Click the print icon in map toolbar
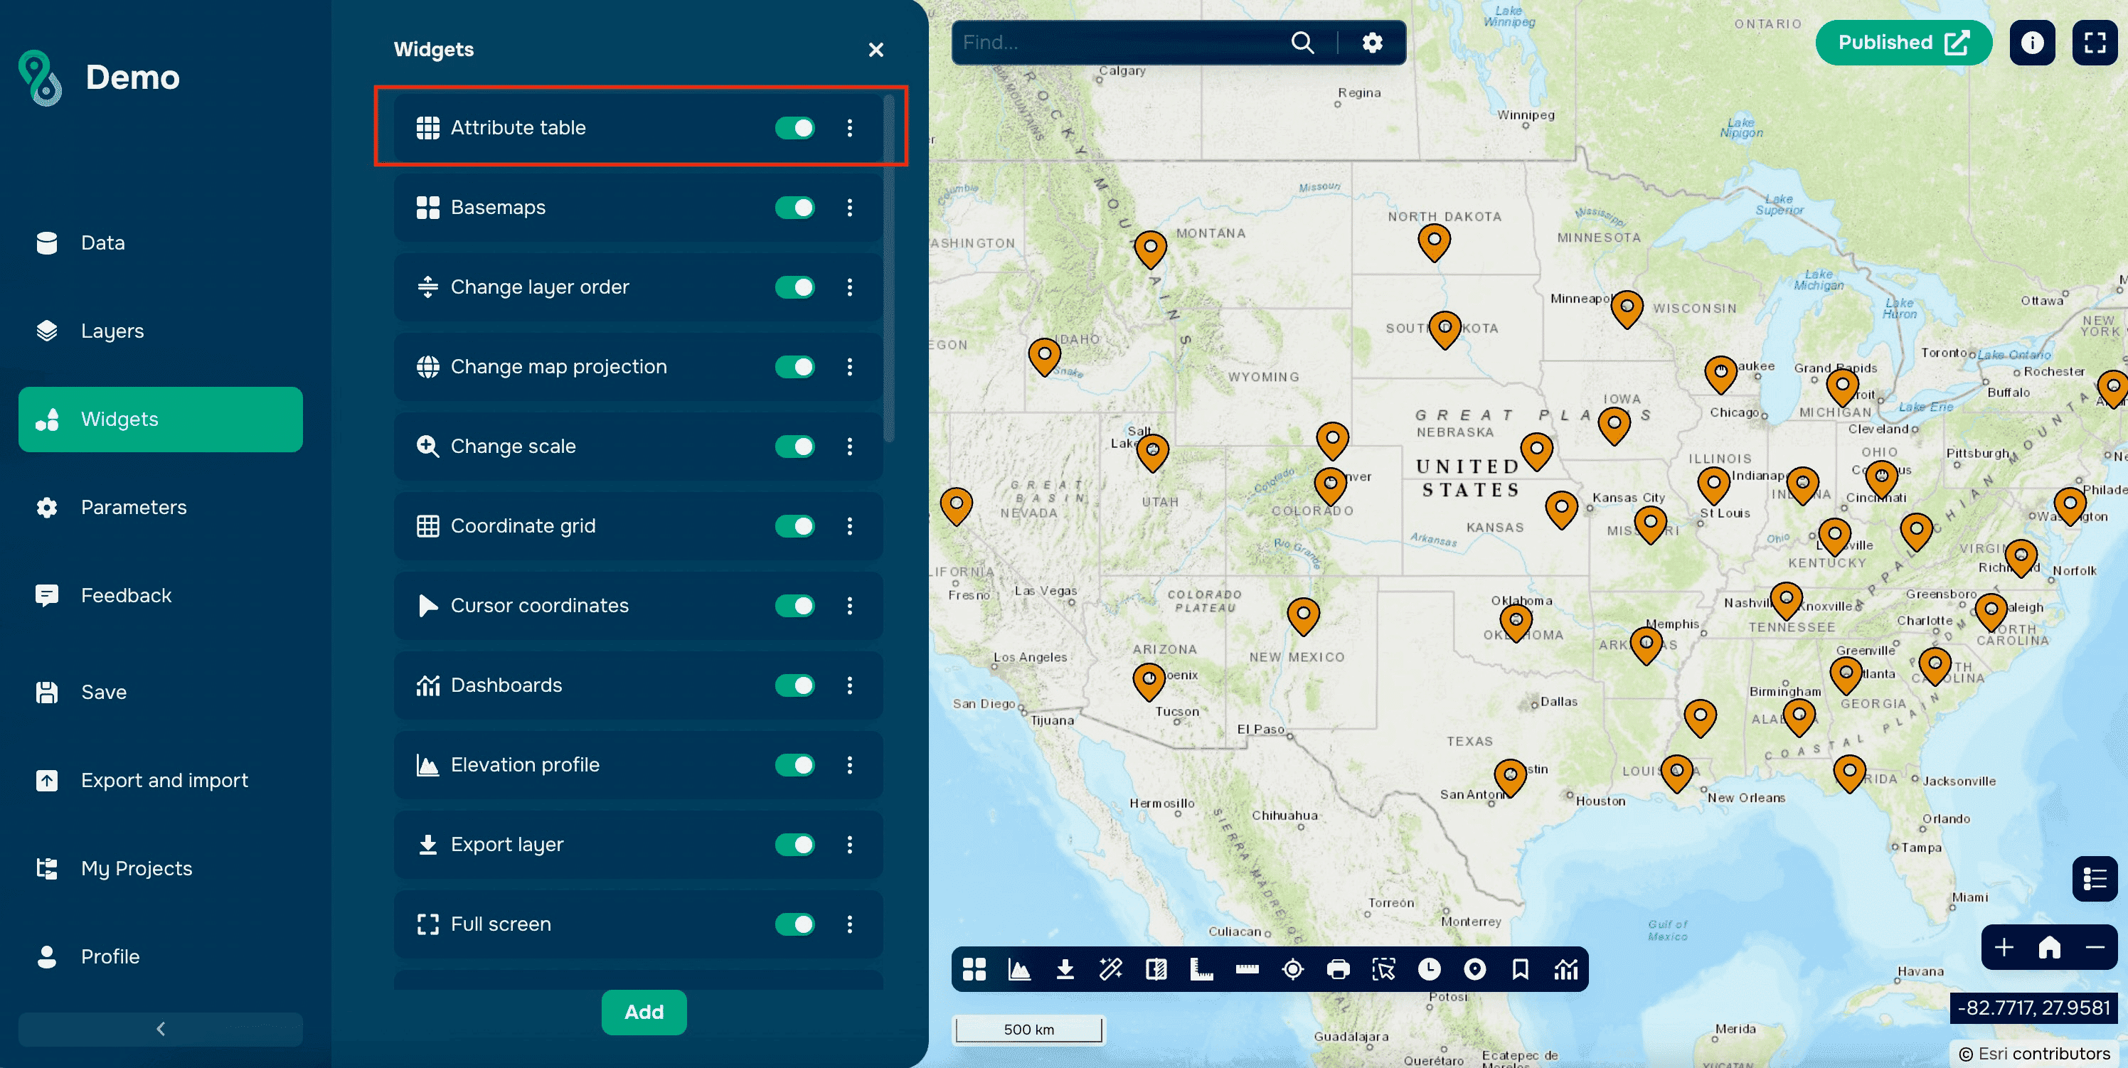The height and width of the screenshot is (1068, 2128). (1339, 969)
